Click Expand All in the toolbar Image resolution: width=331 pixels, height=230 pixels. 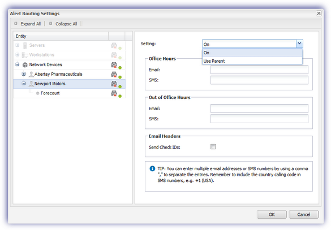(28, 24)
